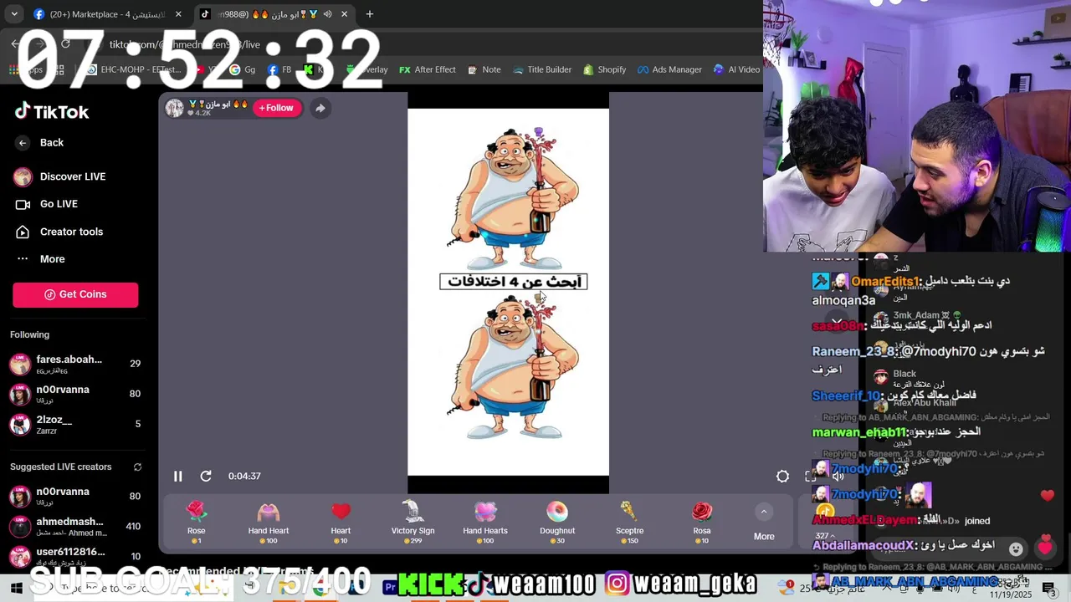Screen dimensions: 1071x602
Task: Share the live stream
Action: (320, 108)
